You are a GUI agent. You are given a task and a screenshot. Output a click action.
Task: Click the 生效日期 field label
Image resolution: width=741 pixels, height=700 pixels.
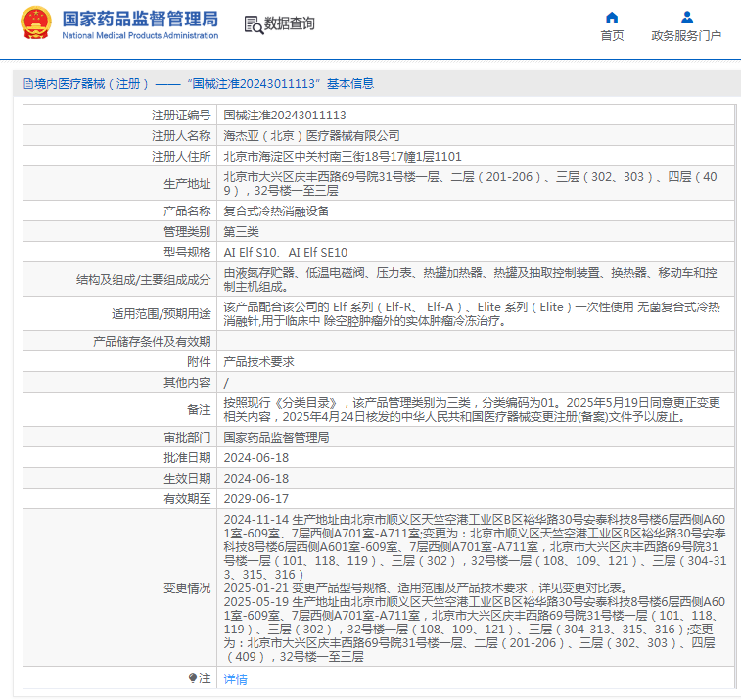click(187, 479)
